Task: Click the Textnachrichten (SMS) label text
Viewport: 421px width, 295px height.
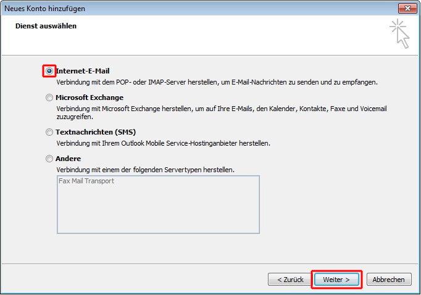Action: tap(96, 132)
